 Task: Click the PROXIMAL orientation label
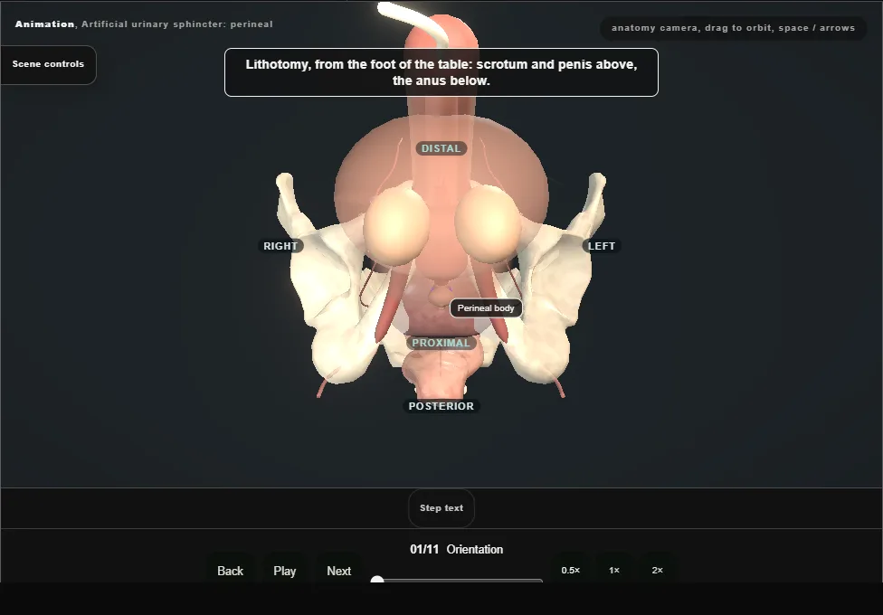tap(441, 343)
